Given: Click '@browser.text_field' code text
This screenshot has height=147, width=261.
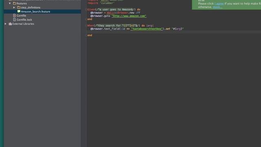Looking at the screenshot, I should 105,29.
